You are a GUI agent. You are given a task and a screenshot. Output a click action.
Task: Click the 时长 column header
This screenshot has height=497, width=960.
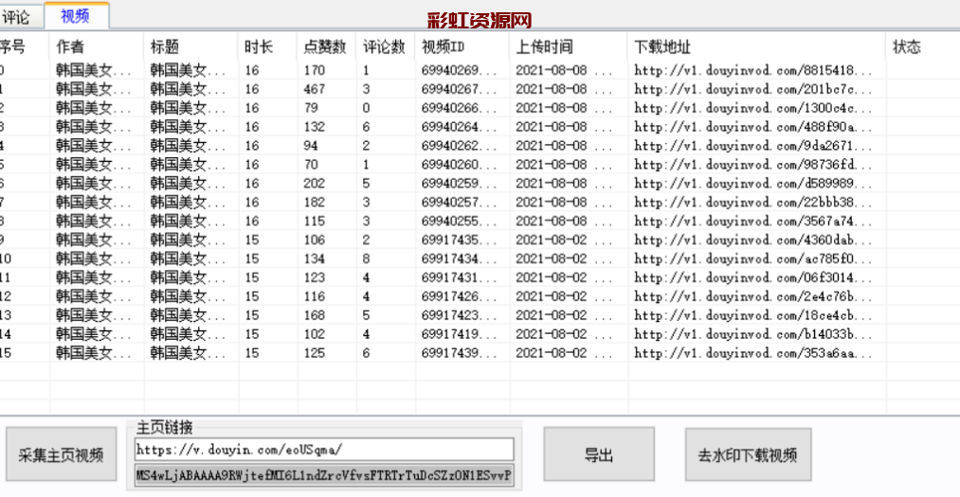coord(260,46)
